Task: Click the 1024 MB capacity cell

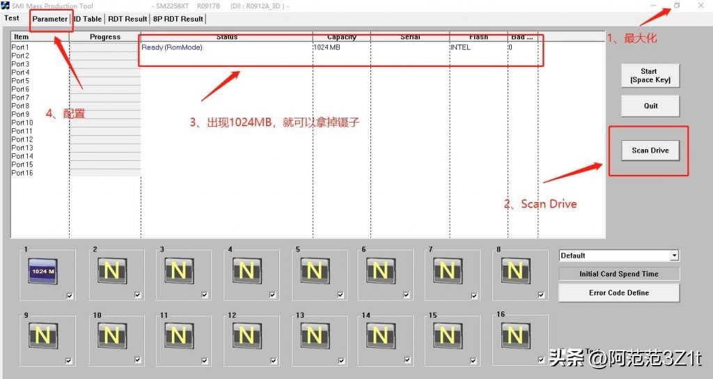Action: coord(327,47)
